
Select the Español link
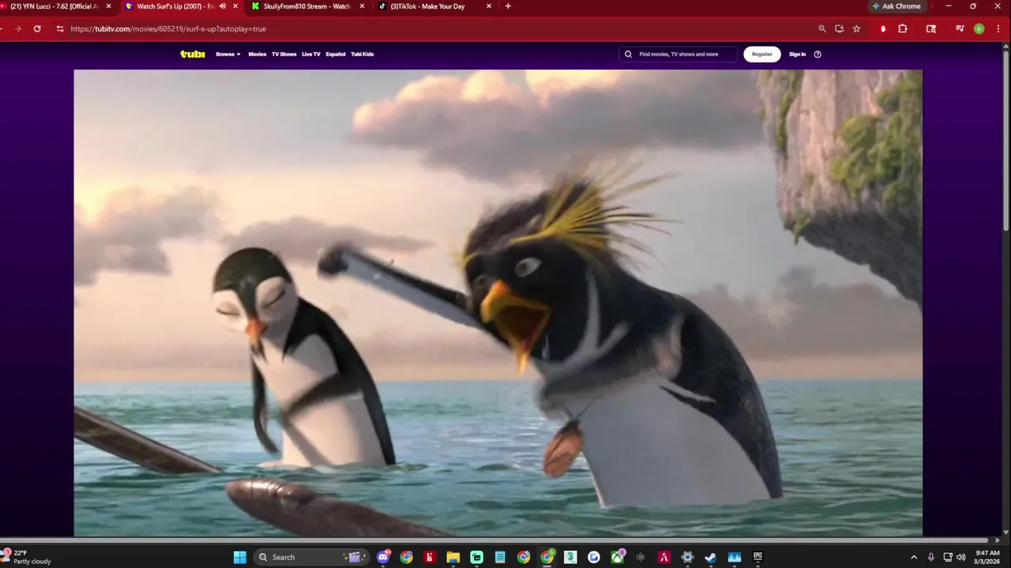pos(336,54)
